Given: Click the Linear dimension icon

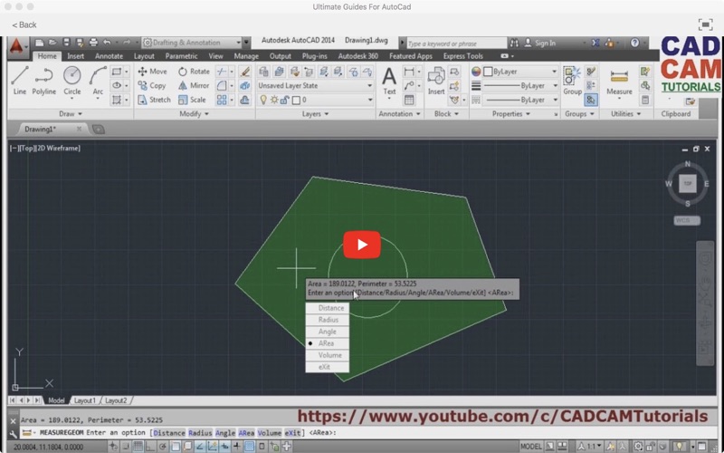Looking at the screenshot, I should 409,72.
